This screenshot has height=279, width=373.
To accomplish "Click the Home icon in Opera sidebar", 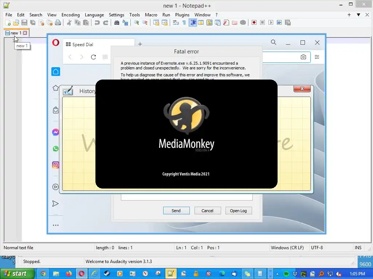I will [x=56, y=72].
